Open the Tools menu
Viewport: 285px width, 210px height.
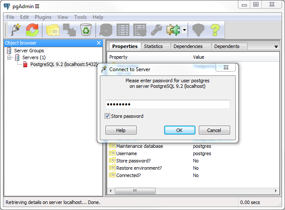point(80,17)
